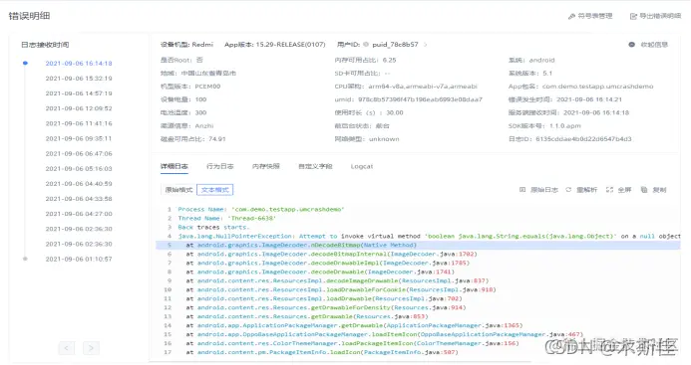Select log time 2021-09-06 11:41:16
The image size is (691, 365).
click(x=79, y=123)
